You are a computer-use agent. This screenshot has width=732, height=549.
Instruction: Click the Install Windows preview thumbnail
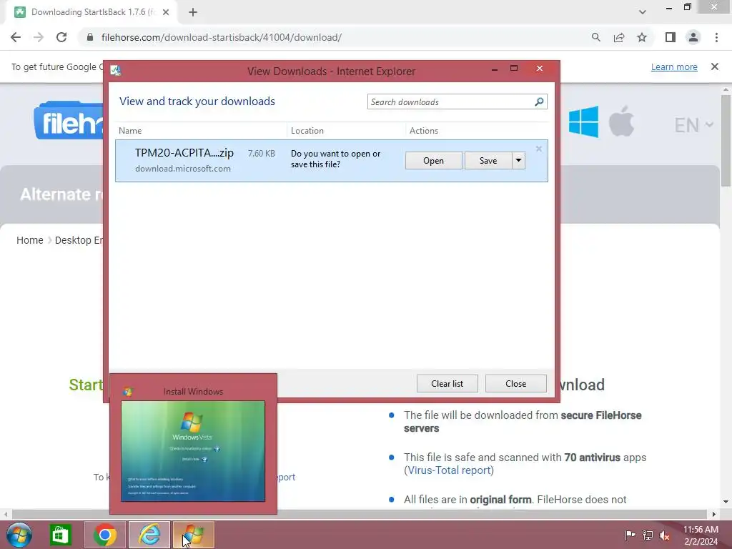(193, 451)
